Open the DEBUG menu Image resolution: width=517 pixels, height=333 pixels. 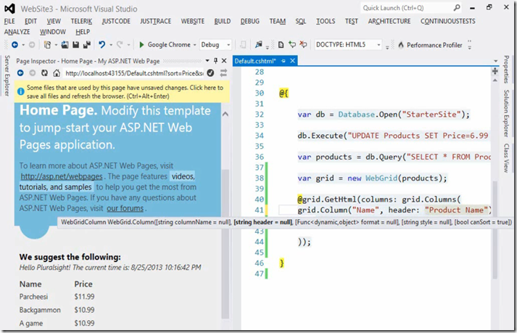[249, 22]
